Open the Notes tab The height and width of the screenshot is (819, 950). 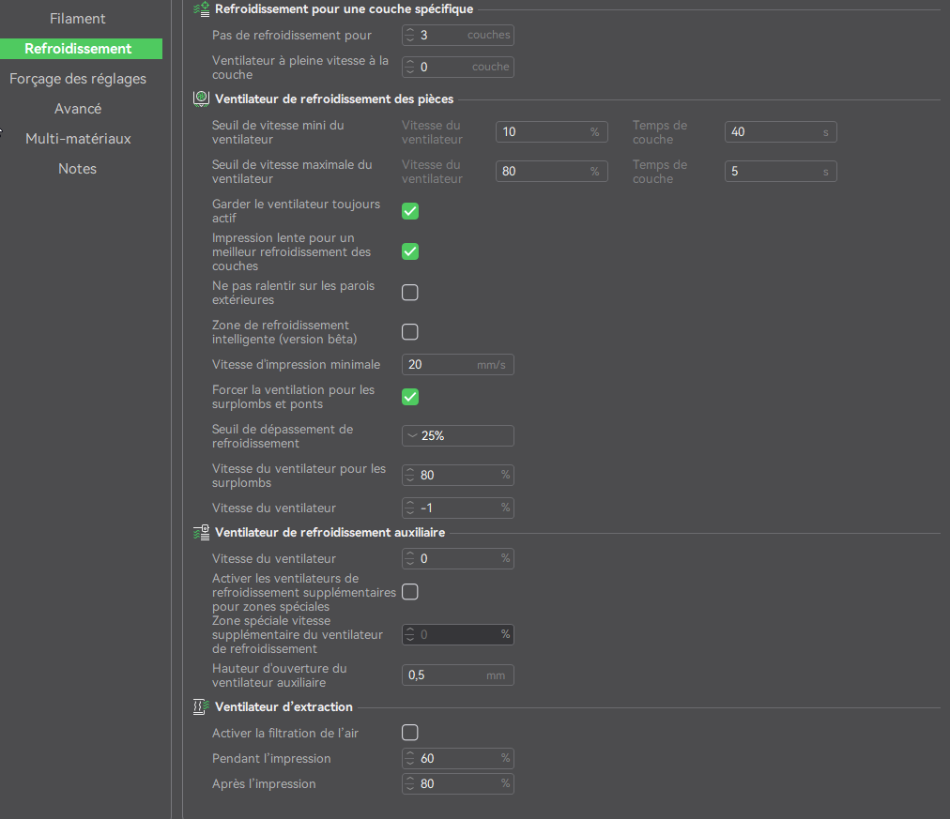pos(78,169)
